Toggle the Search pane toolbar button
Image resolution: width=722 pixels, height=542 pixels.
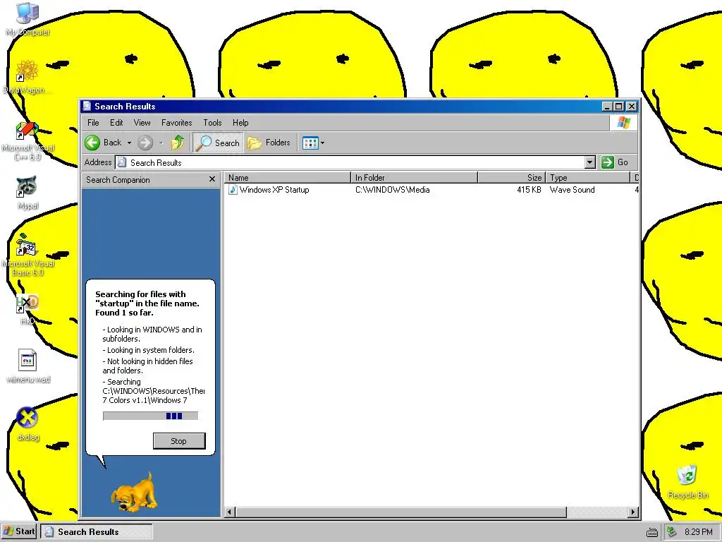[x=217, y=143]
